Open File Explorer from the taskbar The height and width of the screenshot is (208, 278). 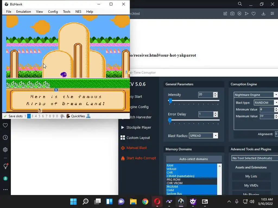(x=133, y=201)
